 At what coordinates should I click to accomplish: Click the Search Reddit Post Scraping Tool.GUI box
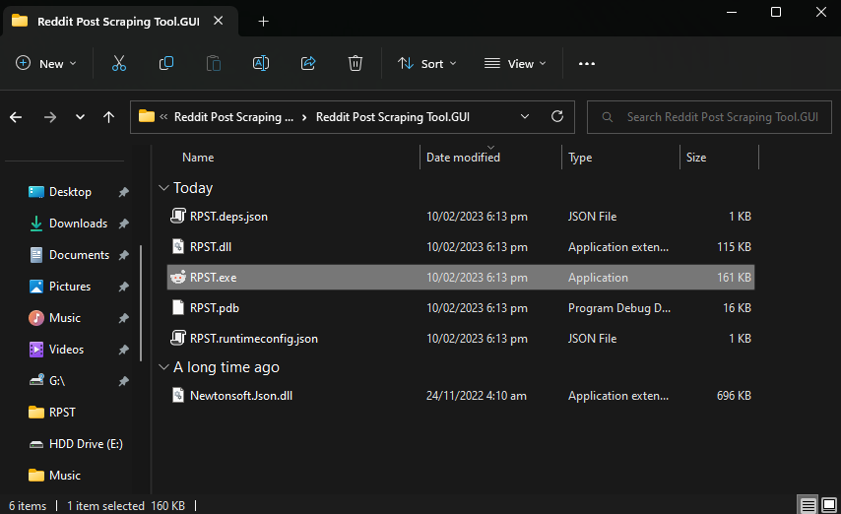(x=709, y=117)
